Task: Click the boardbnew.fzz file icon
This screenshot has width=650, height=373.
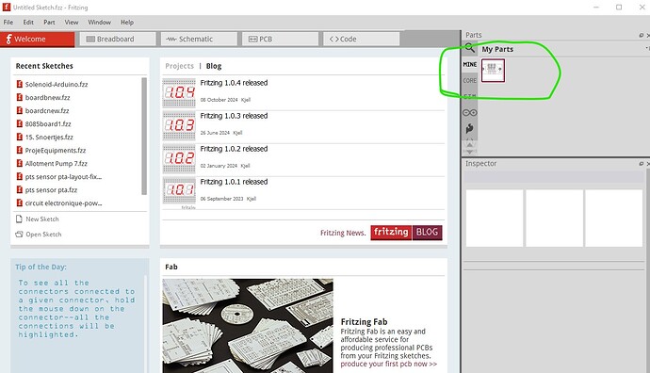Action: pos(19,97)
